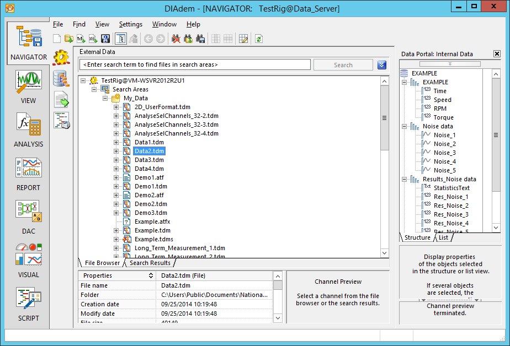The width and height of the screenshot is (510, 346).
Task: Open the SCRIPT panel
Action: pos(28,304)
